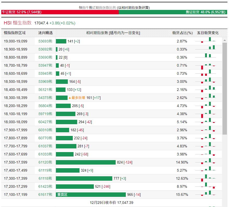Click the scrollbar up arrow
The height and width of the screenshot is (207, 229).
(x=225, y=40)
